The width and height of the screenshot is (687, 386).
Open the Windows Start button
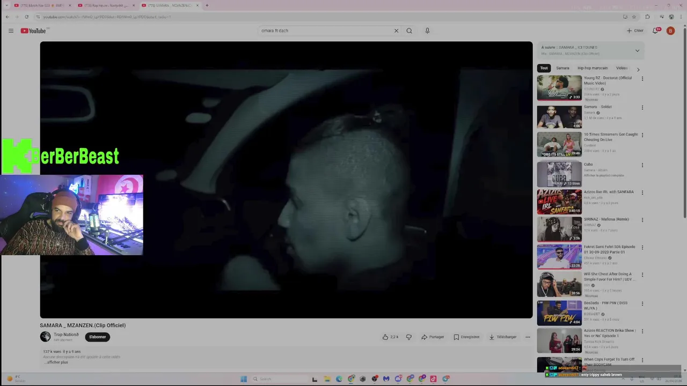tap(243, 379)
